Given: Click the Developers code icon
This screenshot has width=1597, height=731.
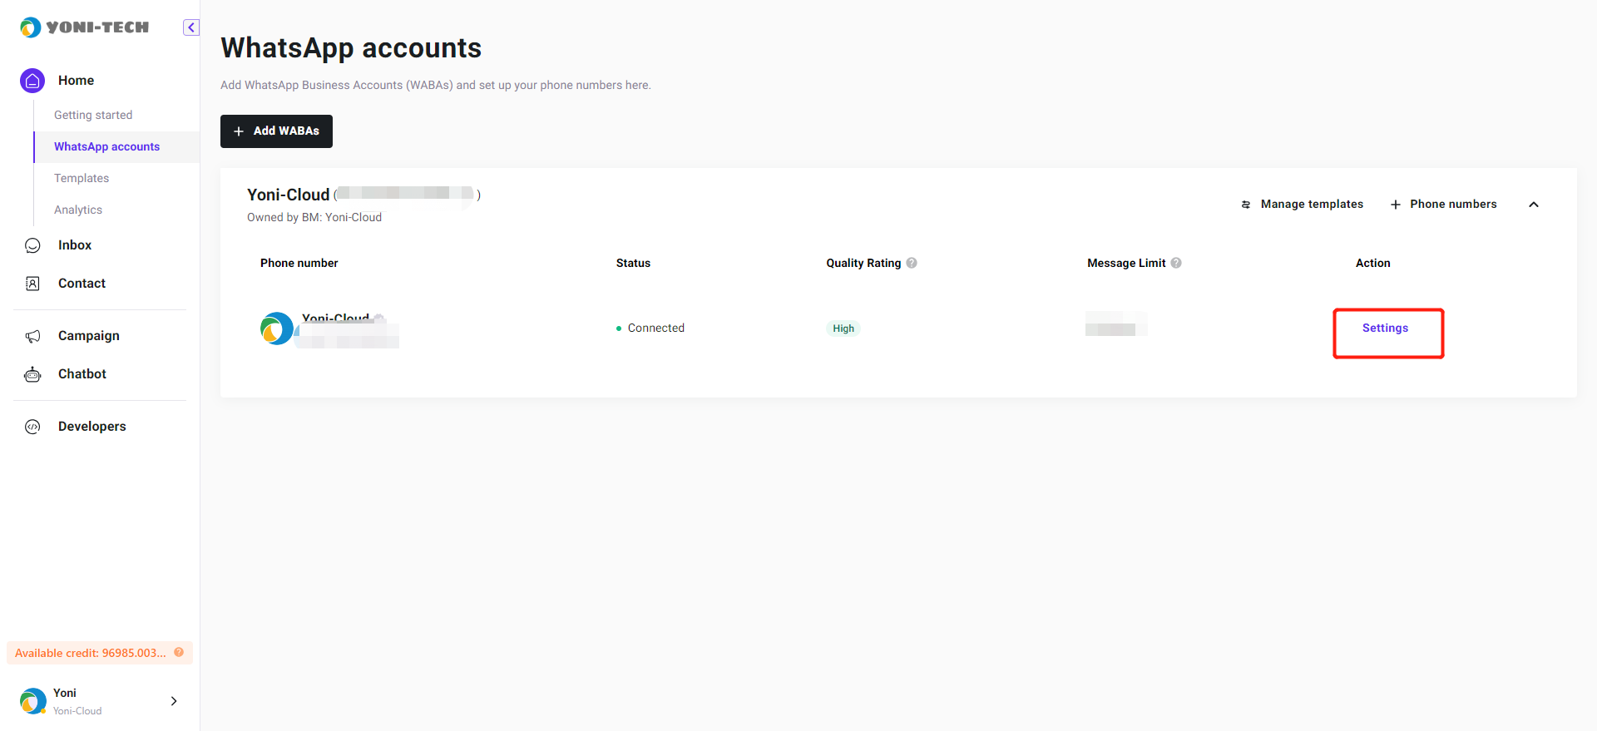Looking at the screenshot, I should tap(32, 427).
